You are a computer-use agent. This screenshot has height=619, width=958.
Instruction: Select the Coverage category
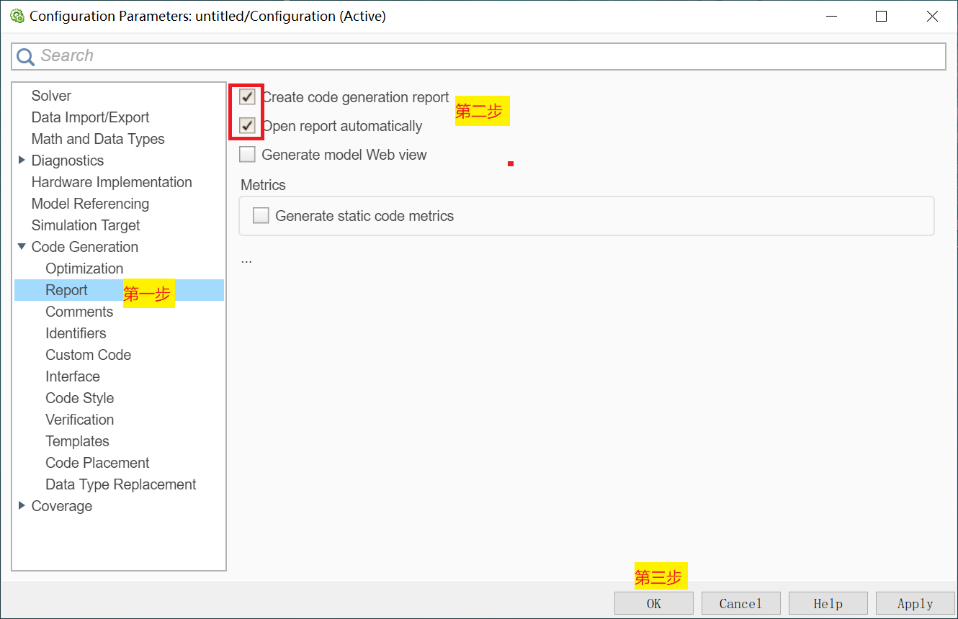coord(62,506)
